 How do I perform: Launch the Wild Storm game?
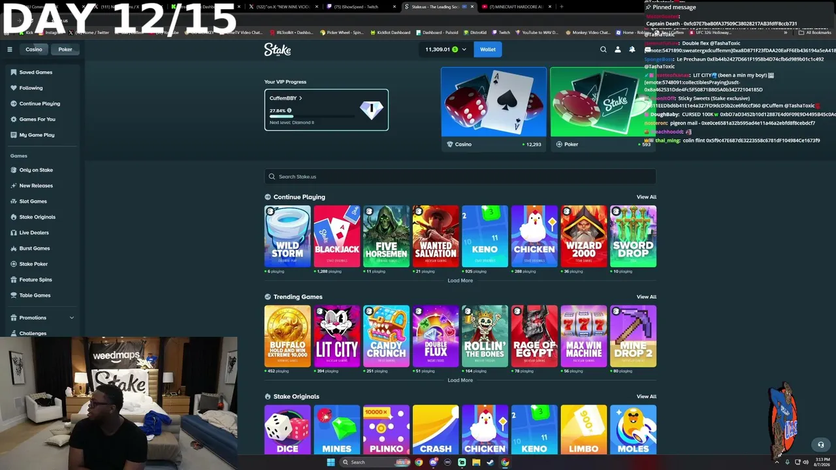pyautogui.click(x=287, y=236)
